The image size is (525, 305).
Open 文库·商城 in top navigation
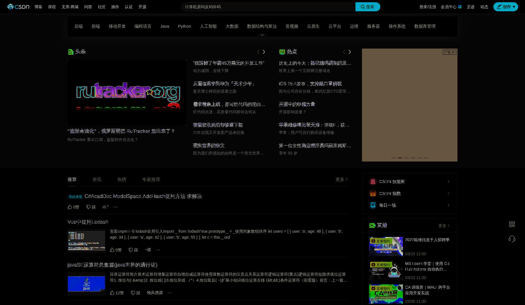tap(70, 7)
